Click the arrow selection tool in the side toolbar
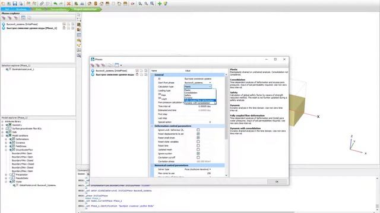 coord(79,14)
